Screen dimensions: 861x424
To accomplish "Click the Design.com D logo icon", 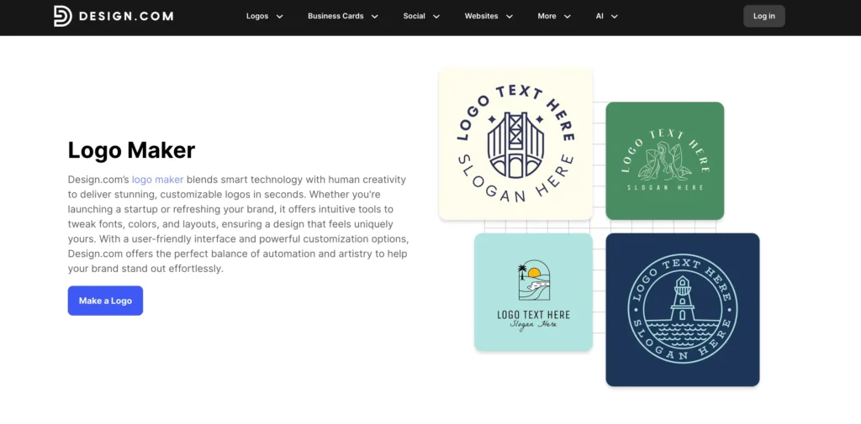I will (62, 16).
